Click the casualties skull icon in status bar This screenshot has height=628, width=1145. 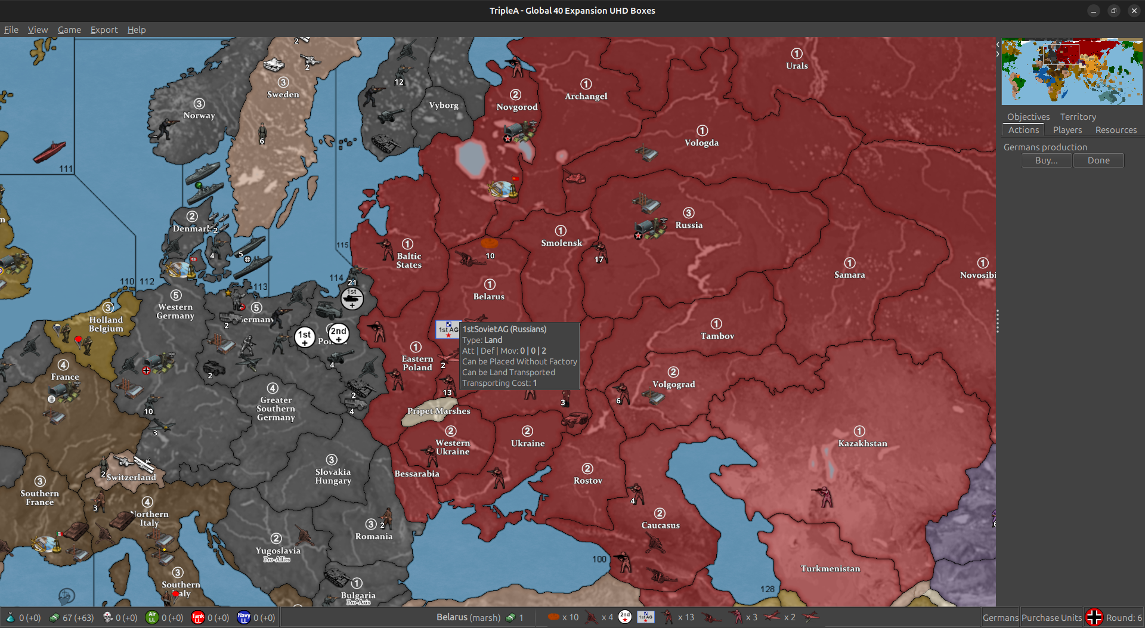[107, 617]
